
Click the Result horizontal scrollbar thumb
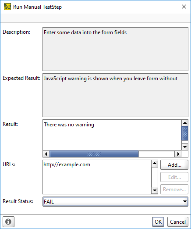(x=94, y=154)
